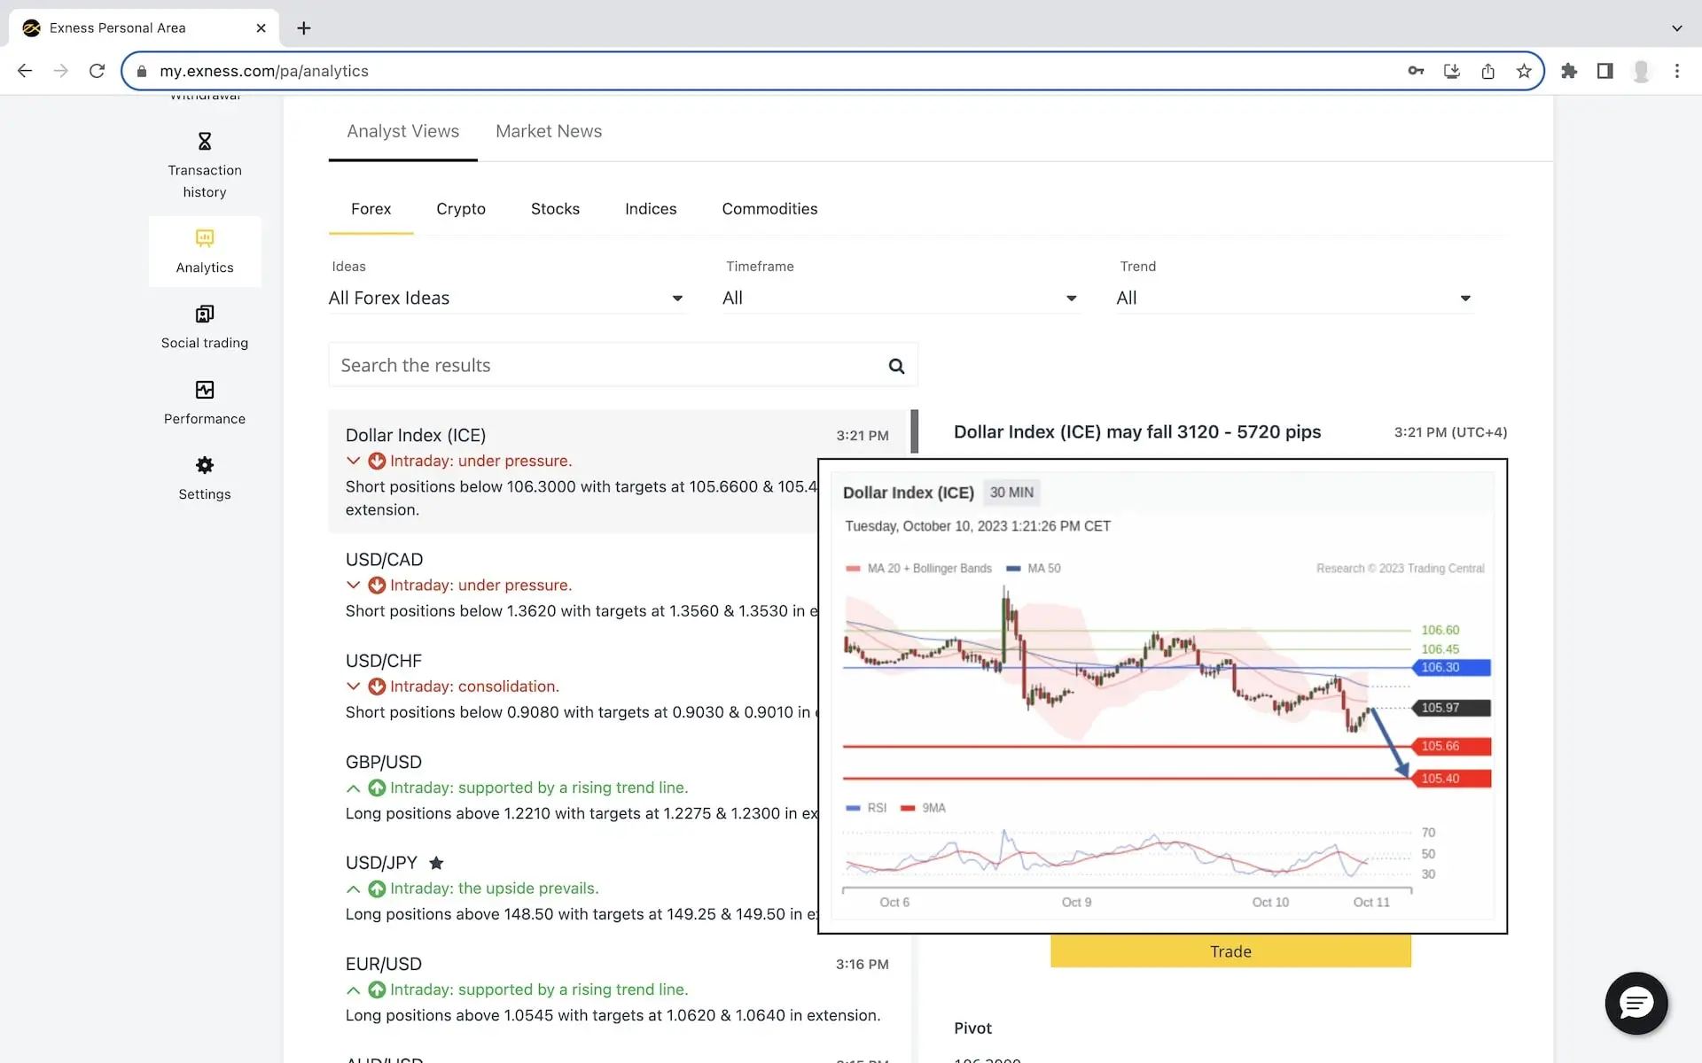Screen dimensions: 1702x1063
Task: Click the Pivot heading
Action: 972,1028
